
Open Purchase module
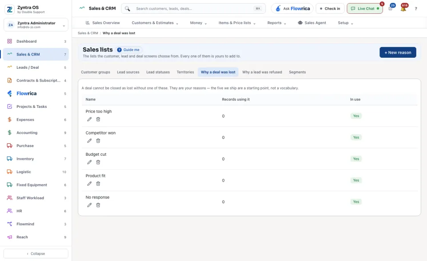pyautogui.click(x=36, y=146)
